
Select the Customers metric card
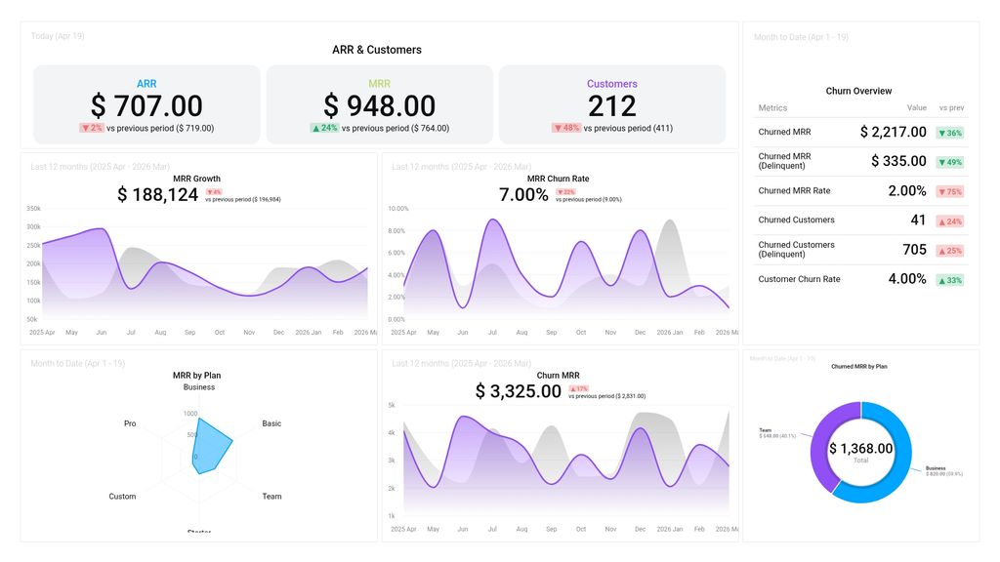pyautogui.click(x=612, y=102)
